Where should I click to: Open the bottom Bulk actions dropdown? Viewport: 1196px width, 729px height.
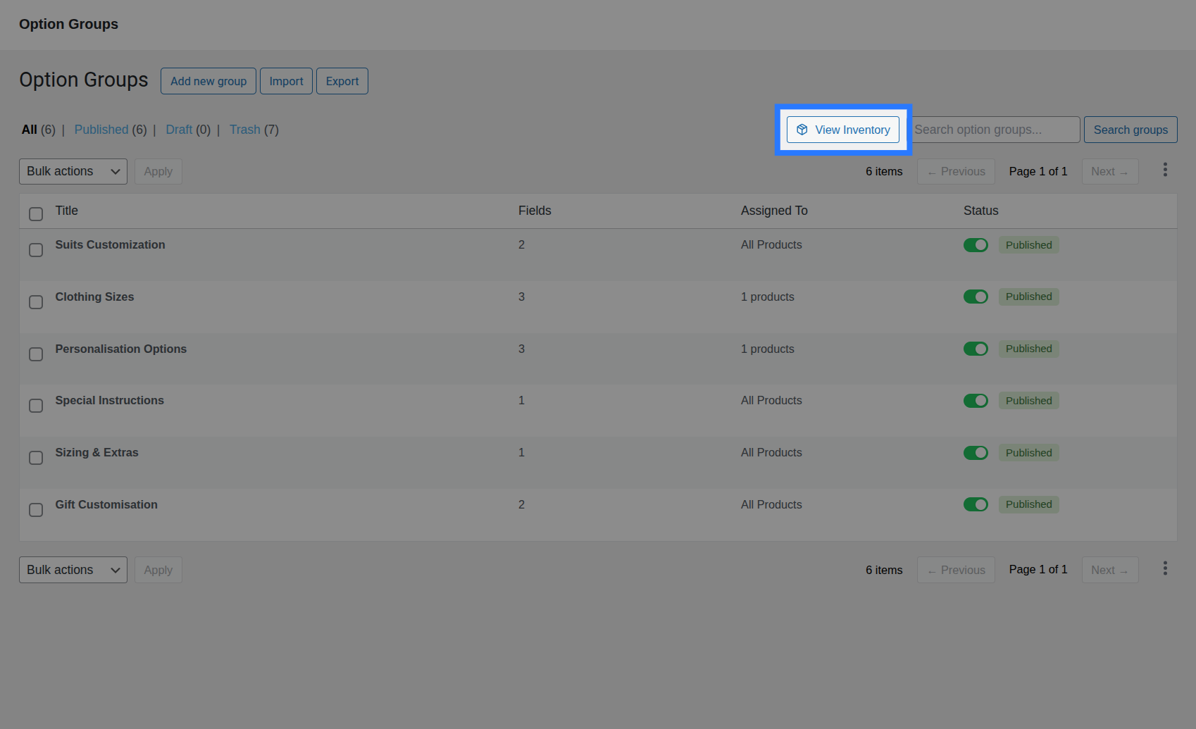pos(73,570)
